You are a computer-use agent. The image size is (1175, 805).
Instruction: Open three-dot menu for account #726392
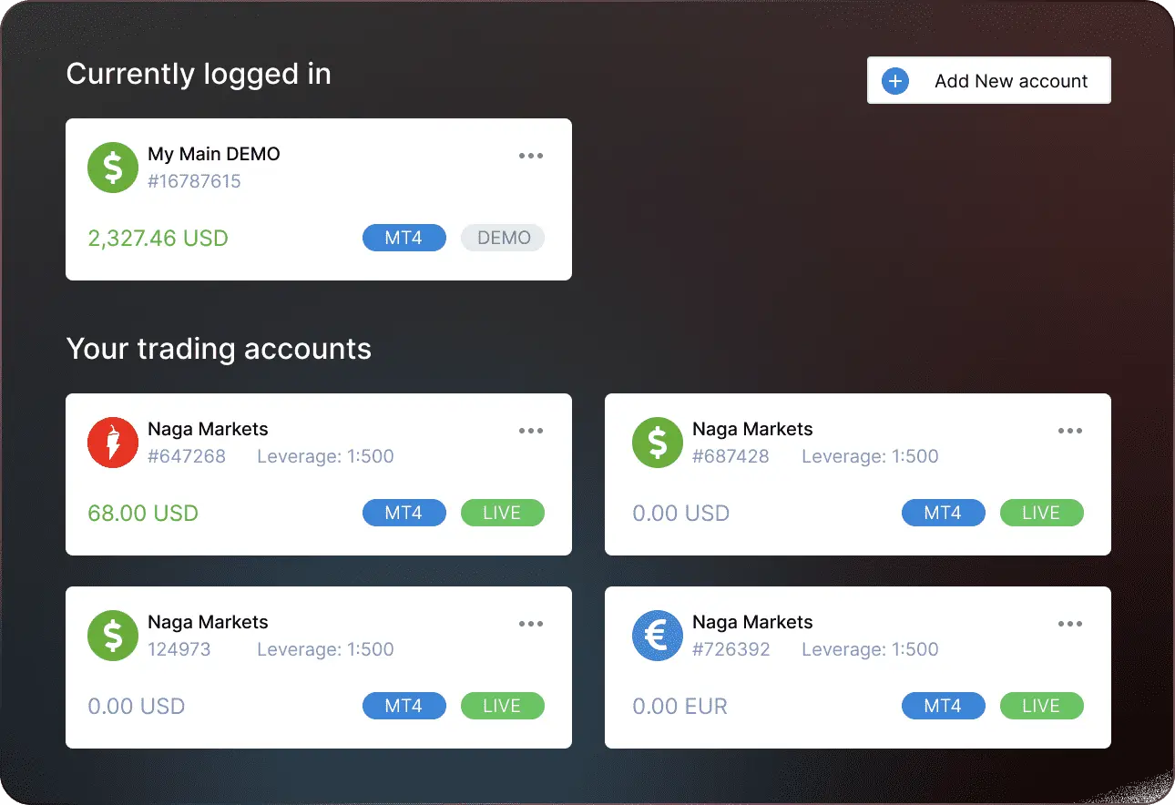coord(1070,624)
